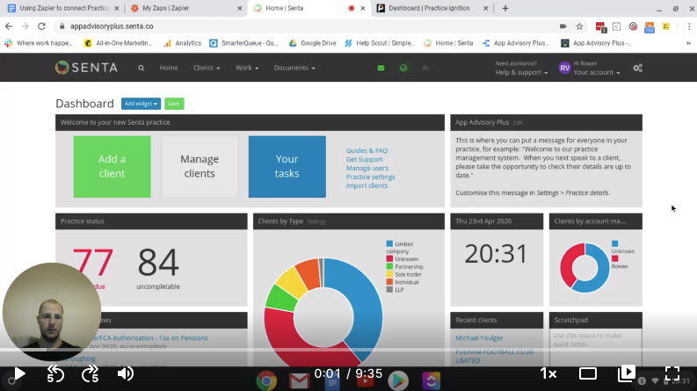The width and height of the screenshot is (697, 391).
Task: Click into the Scratchpad notes field
Action: coord(595,348)
